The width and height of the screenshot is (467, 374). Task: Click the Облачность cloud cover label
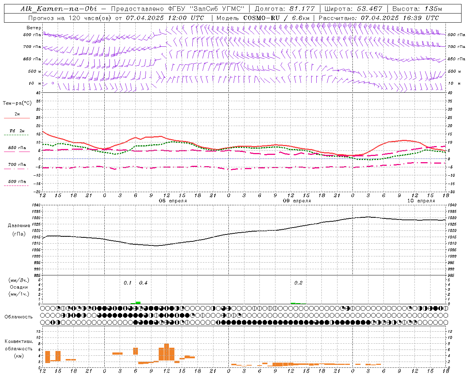click(19, 317)
